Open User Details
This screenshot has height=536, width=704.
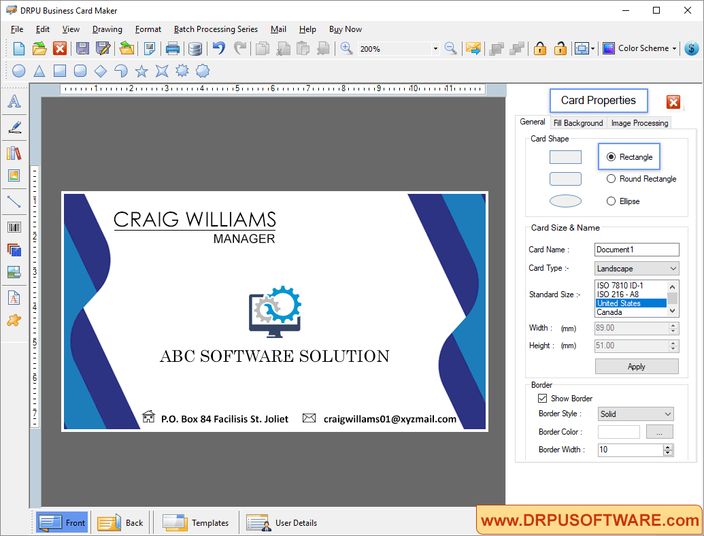(x=282, y=522)
